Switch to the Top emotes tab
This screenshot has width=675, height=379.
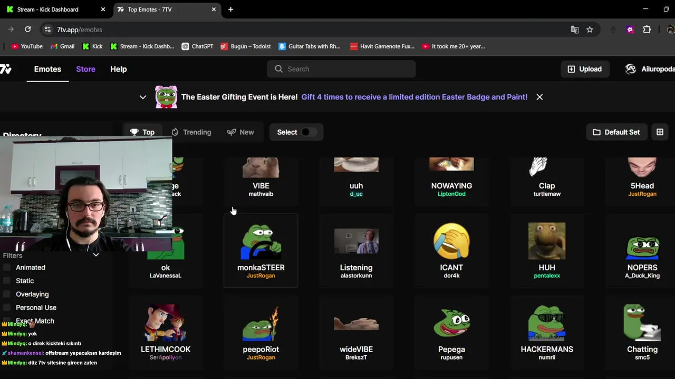click(x=142, y=132)
